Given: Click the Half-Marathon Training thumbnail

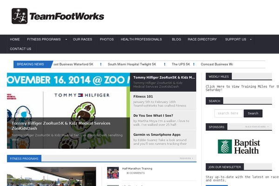Looking at the screenshot, I should point(113,173).
